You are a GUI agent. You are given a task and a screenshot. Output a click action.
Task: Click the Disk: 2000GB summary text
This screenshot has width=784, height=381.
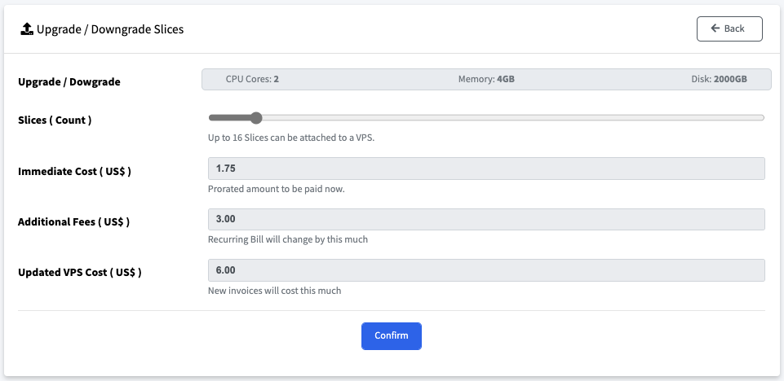tap(719, 79)
